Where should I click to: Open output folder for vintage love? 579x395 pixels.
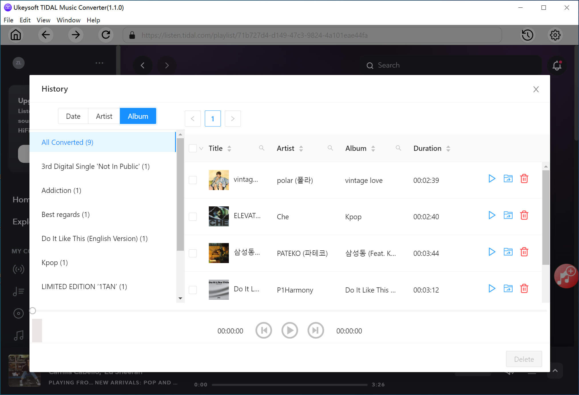pos(508,179)
